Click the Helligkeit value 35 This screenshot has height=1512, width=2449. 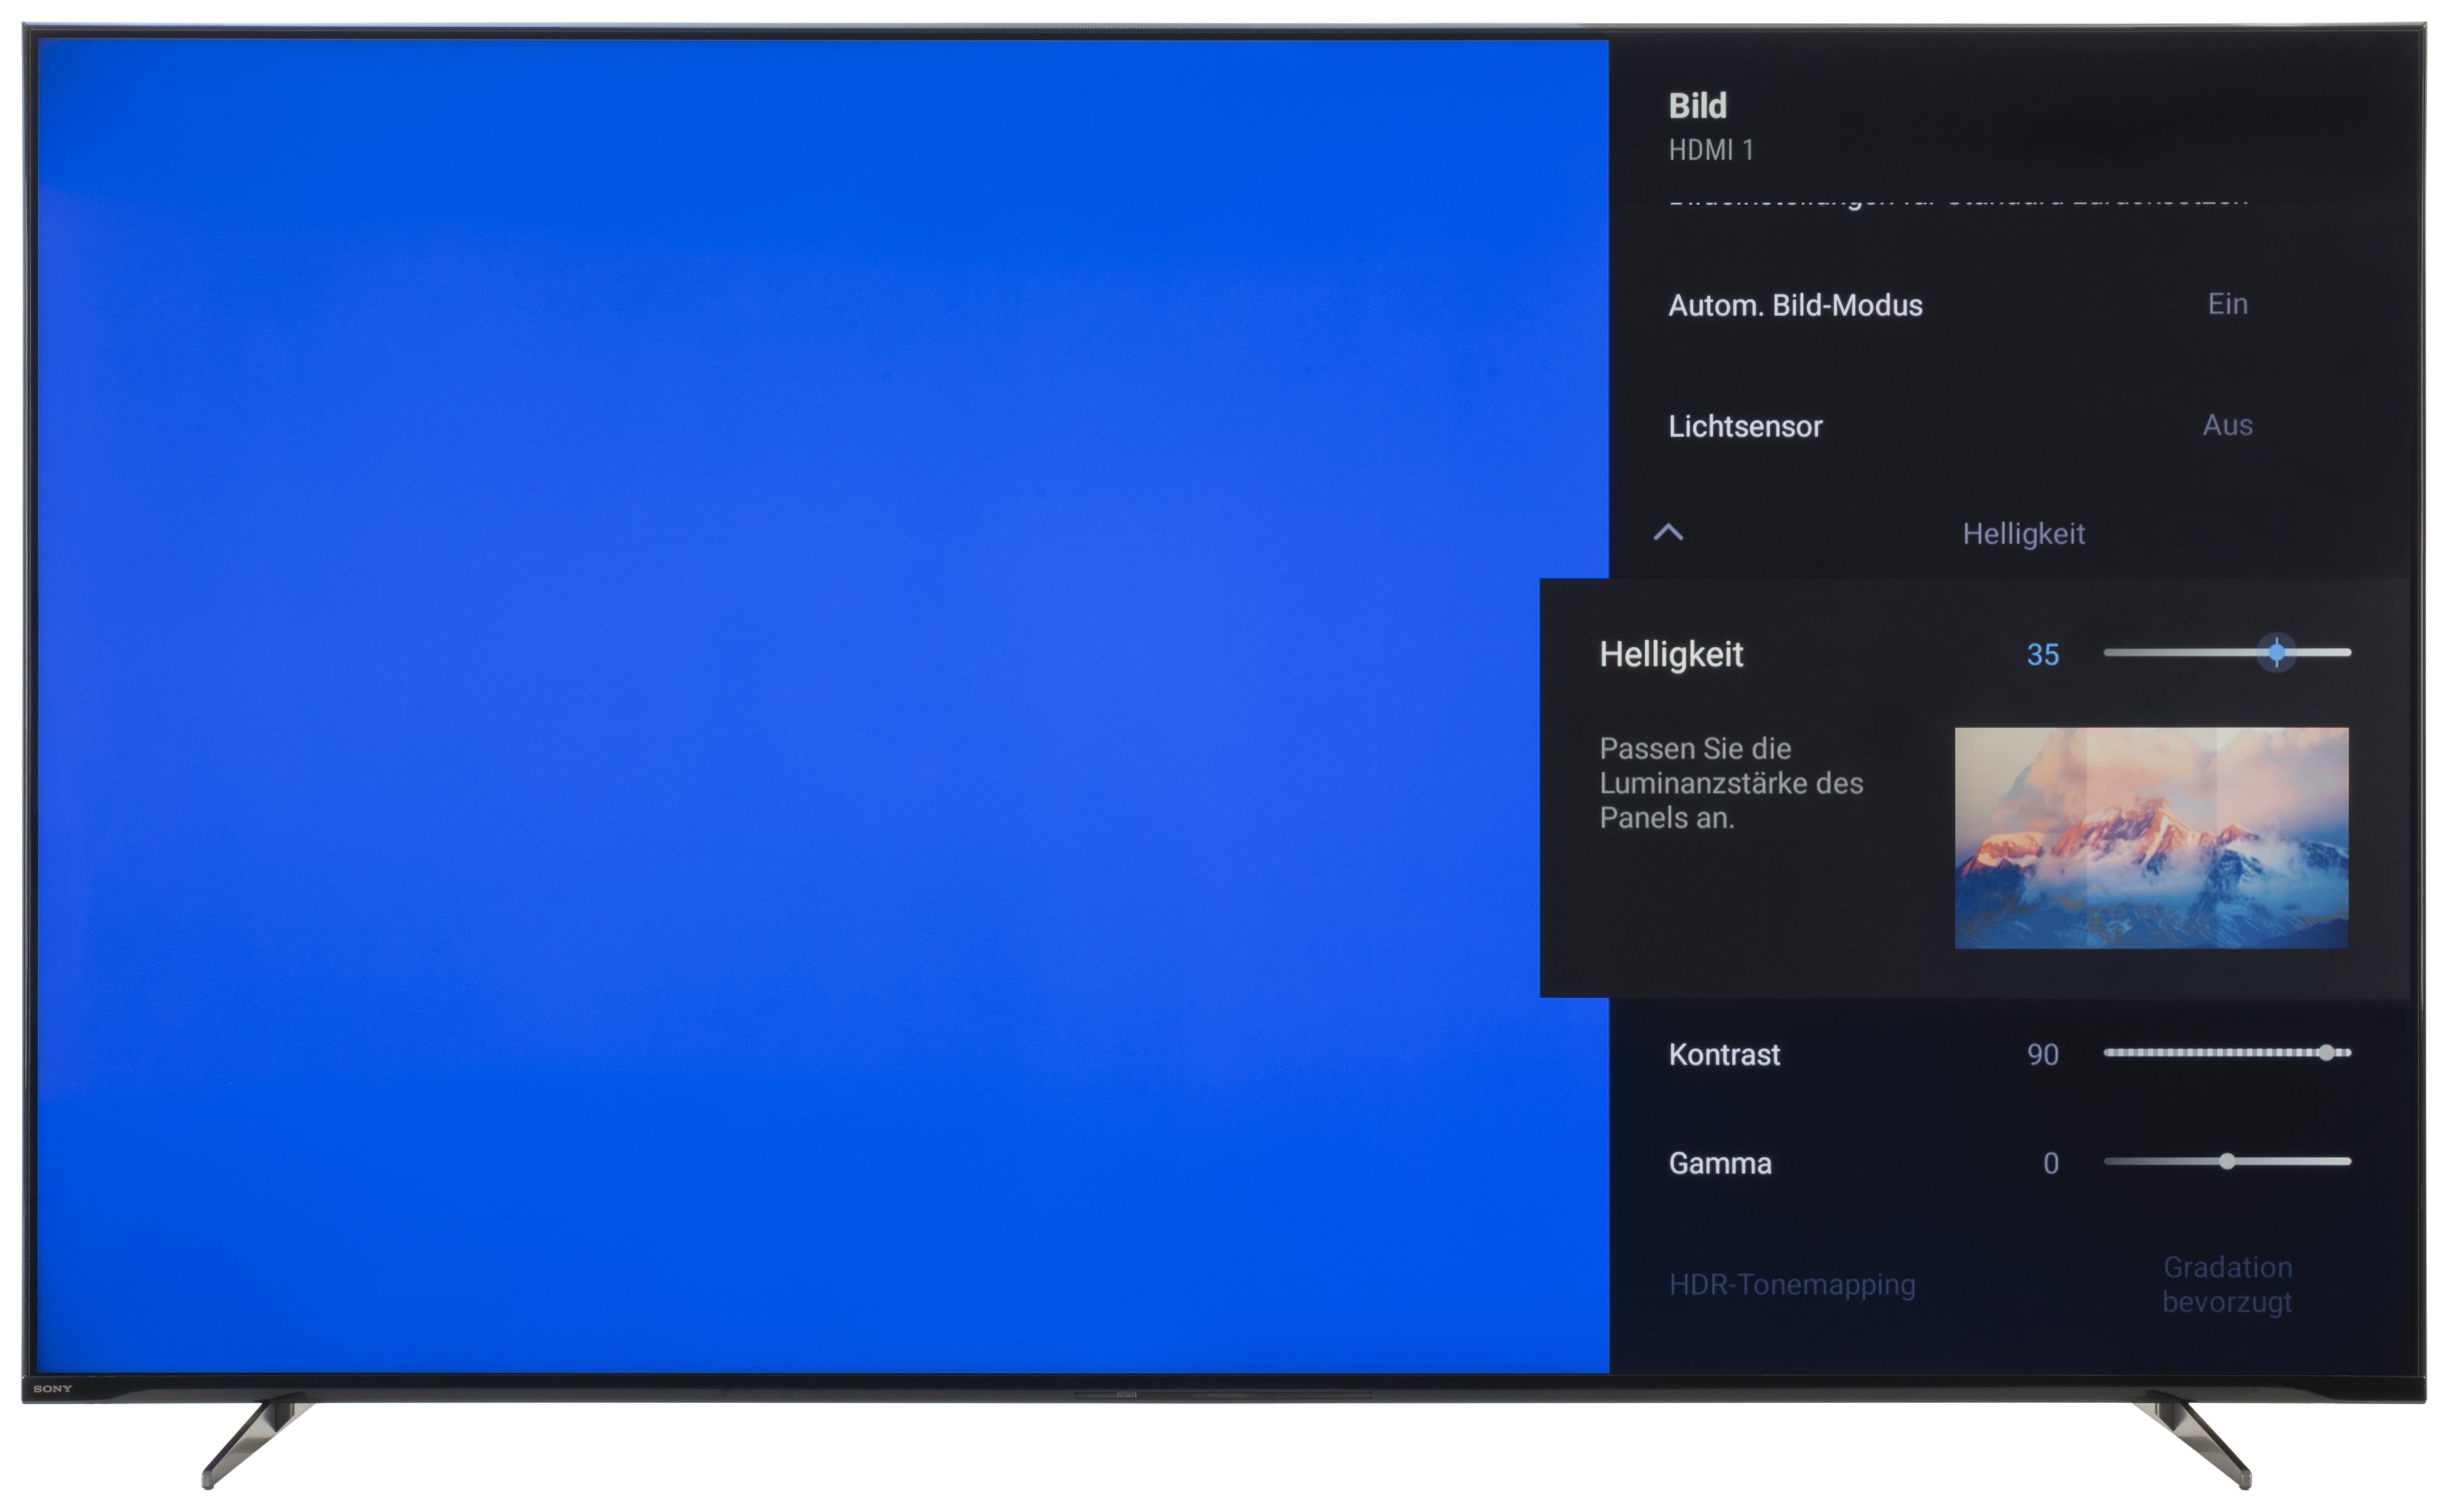(2042, 655)
